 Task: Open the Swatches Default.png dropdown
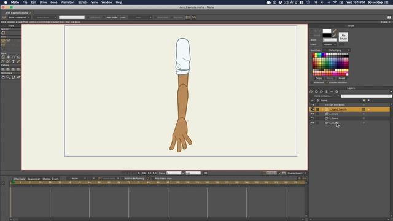pos(337,50)
